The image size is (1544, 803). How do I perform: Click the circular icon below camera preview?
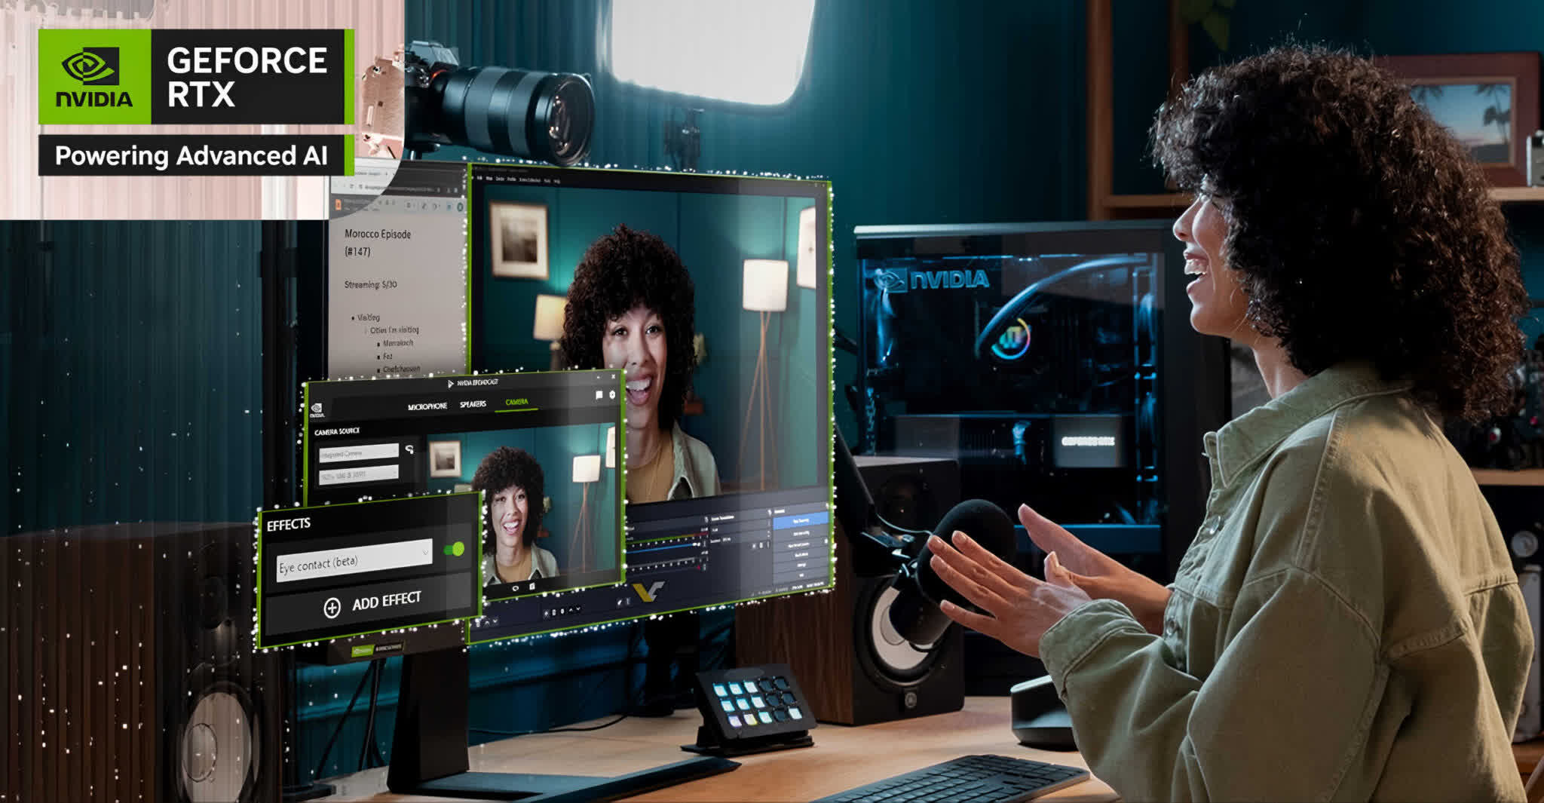[515, 587]
